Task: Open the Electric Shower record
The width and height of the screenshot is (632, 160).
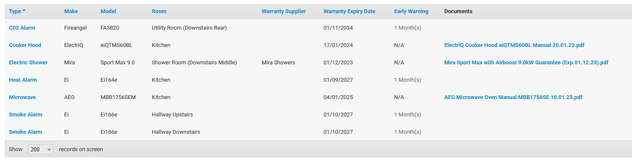Action: coord(28,63)
